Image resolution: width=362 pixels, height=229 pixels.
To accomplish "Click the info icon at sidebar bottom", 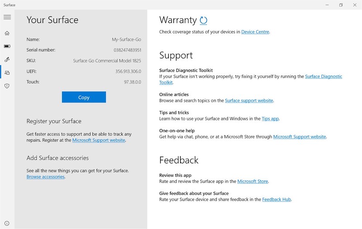I will [x=7, y=223].
